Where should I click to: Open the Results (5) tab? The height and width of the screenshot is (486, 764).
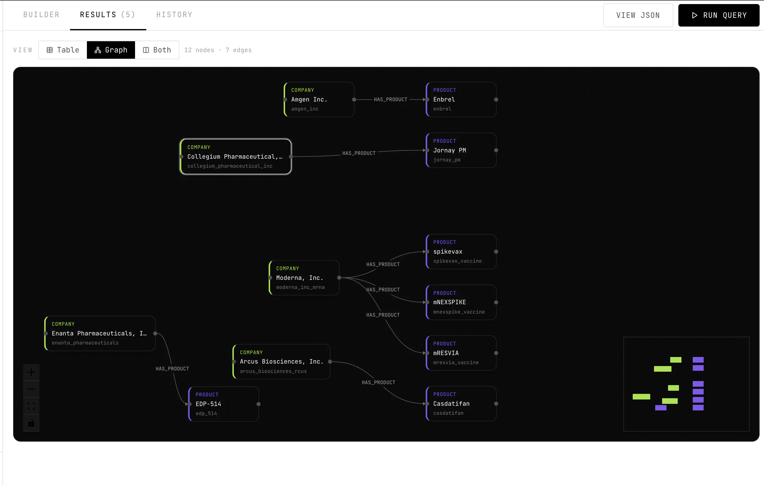(108, 15)
